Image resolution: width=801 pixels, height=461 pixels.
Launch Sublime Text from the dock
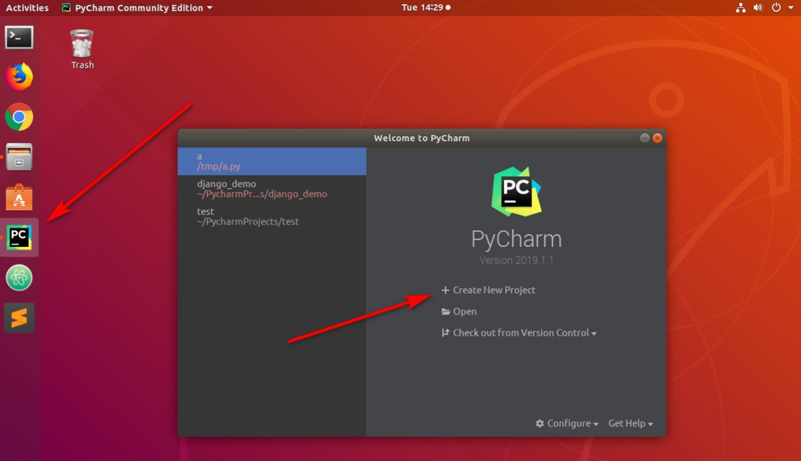coord(19,318)
